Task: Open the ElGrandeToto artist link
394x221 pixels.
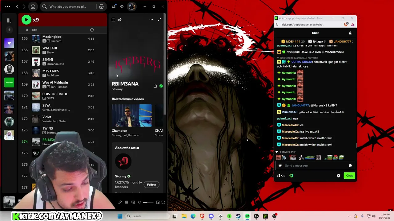Action: [55, 64]
